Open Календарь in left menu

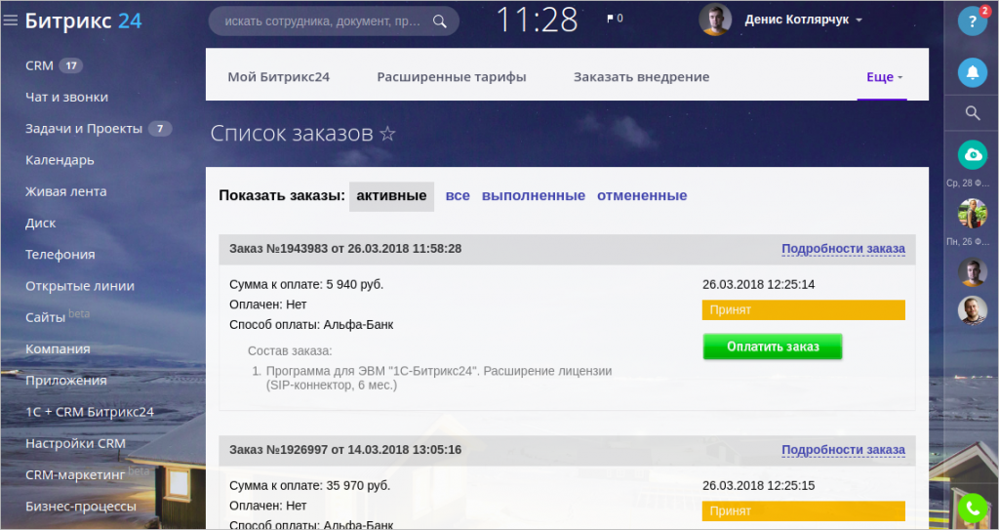click(60, 160)
